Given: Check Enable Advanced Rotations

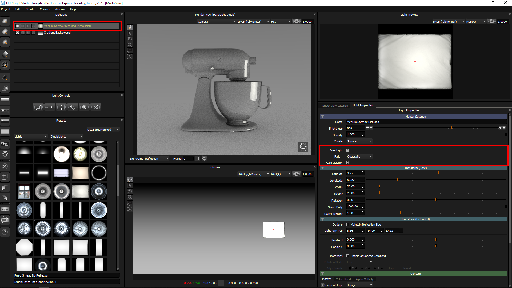Looking at the screenshot, I should pos(348,256).
